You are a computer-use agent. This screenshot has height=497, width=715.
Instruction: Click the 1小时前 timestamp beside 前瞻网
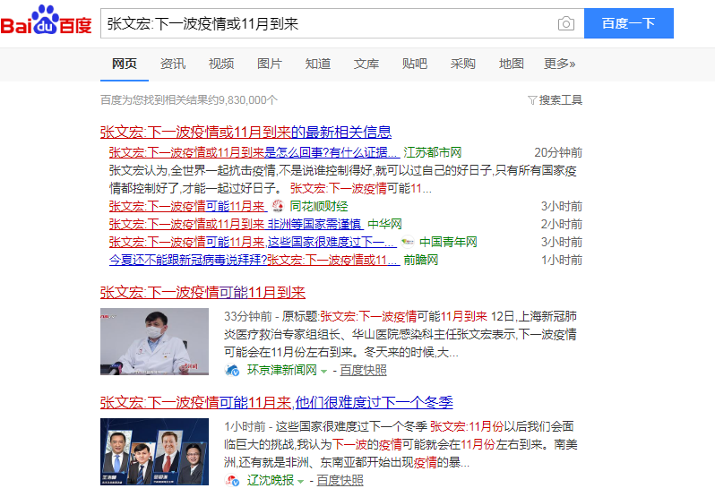[561, 260]
